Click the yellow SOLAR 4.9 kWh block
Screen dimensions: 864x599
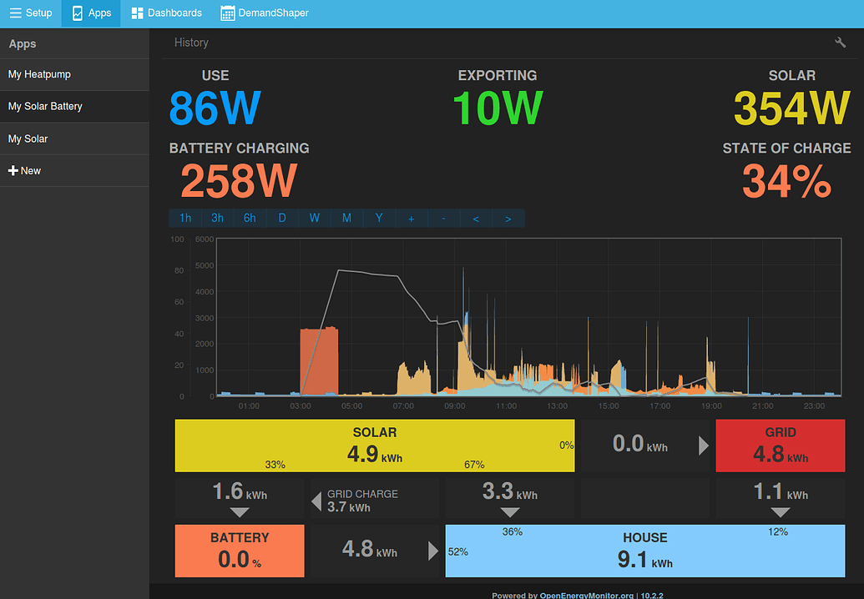click(x=374, y=445)
